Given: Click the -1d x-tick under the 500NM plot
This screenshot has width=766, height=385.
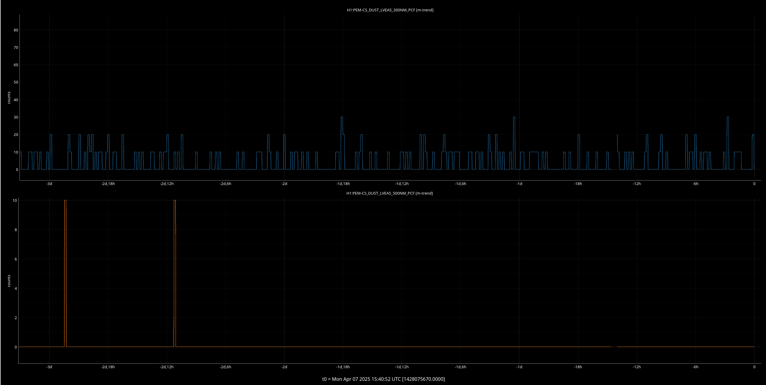Looking at the screenshot, I should 519,367.
